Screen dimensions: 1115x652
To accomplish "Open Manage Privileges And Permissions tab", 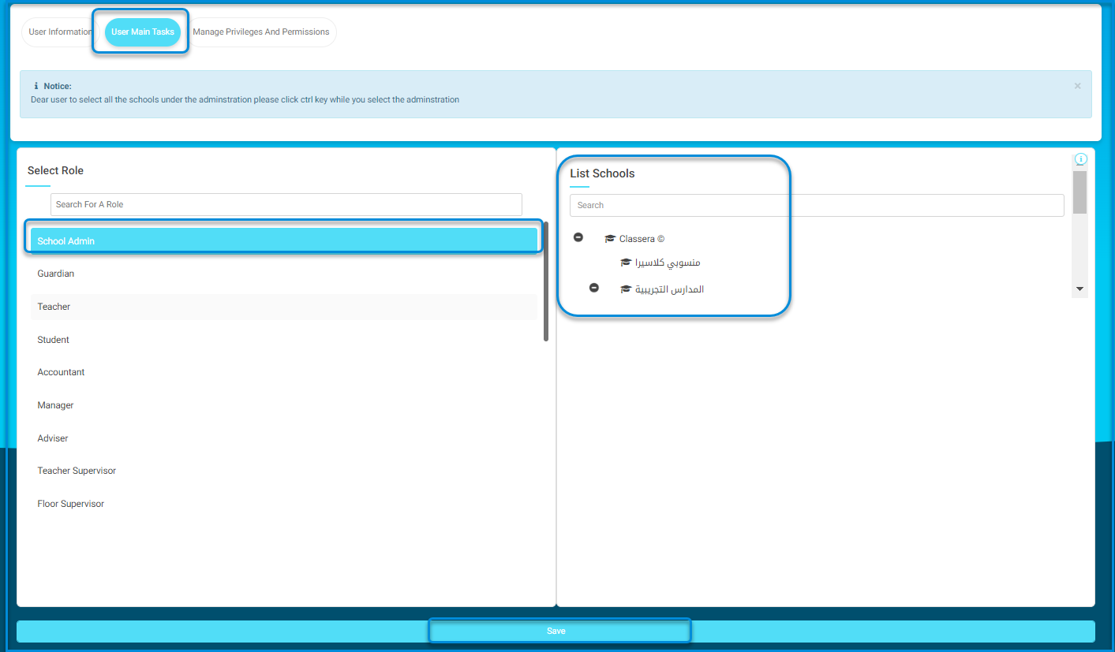I will [x=261, y=32].
